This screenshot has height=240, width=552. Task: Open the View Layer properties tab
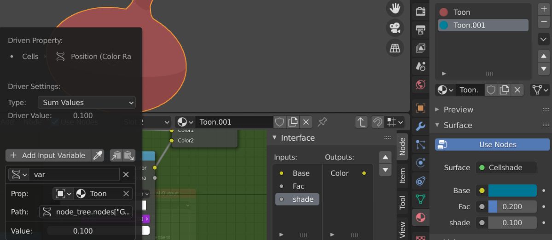click(x=420, y=48)
